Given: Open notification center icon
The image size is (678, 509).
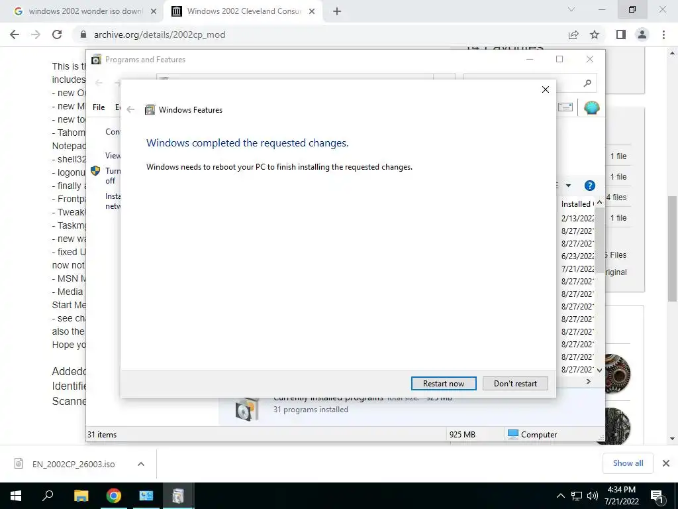Looking at the screenshot, I should (x=657, y=496).
